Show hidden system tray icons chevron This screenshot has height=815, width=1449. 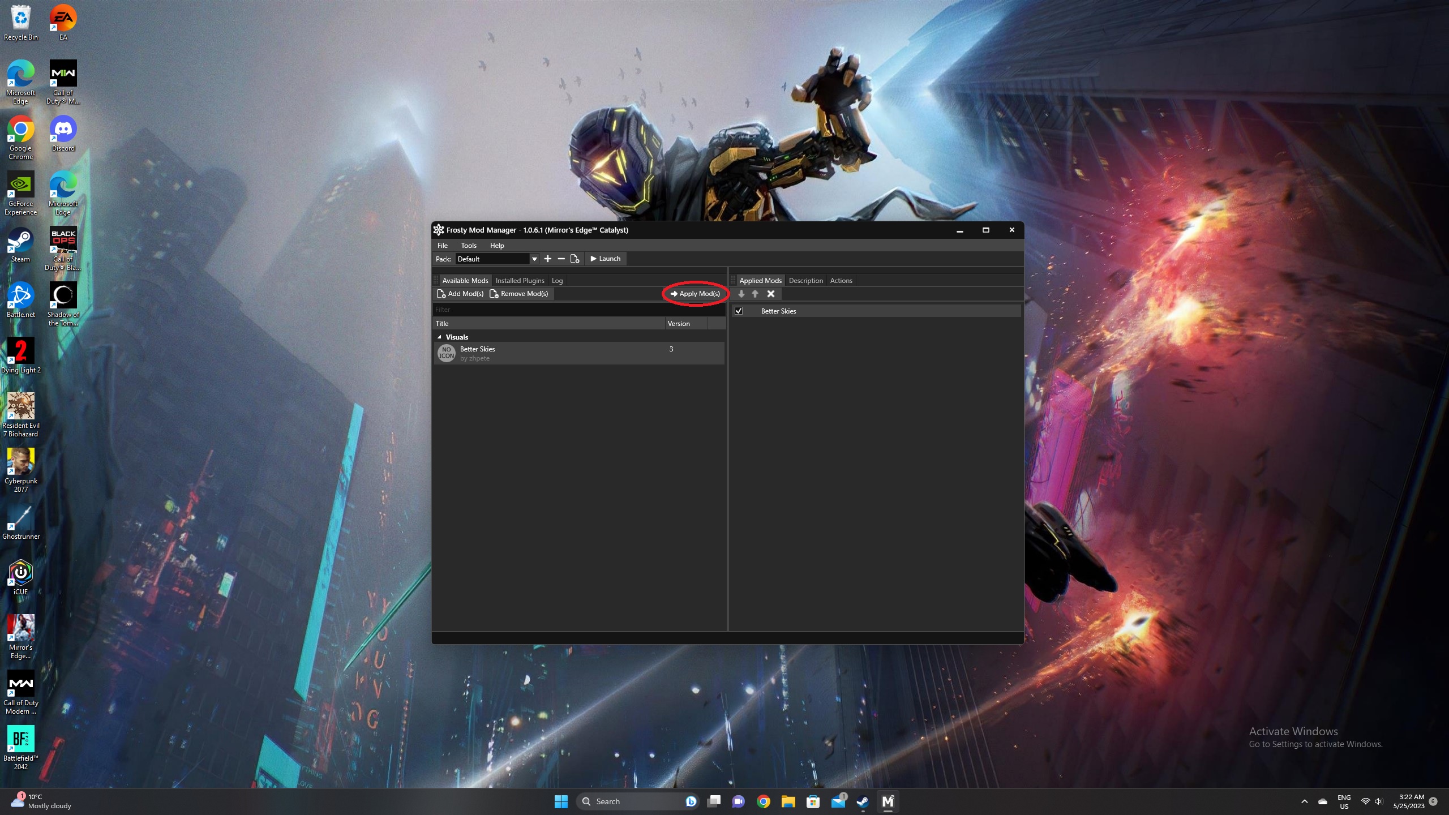point(1304,801)
